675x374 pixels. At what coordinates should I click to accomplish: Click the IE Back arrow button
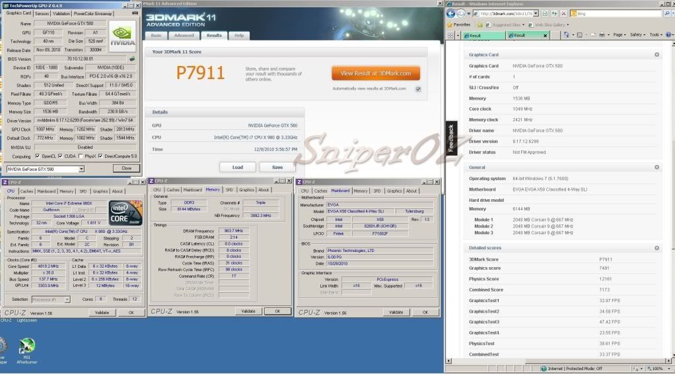click(x=452, y=13)
